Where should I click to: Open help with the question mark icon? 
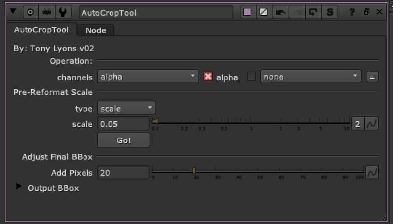pos(352,12)
